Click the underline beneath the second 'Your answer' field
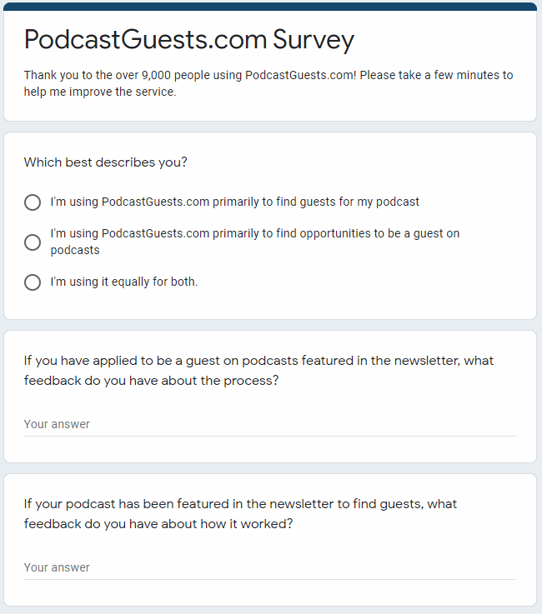The height and width of the screenshot is (614, 542). [x=269, y=579]
